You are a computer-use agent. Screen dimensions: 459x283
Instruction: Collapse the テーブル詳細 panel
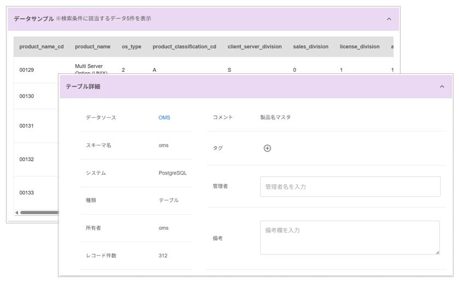442,86
